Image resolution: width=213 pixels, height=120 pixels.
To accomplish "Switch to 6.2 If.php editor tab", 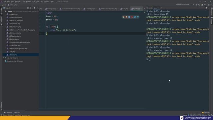I will point(124,9).
